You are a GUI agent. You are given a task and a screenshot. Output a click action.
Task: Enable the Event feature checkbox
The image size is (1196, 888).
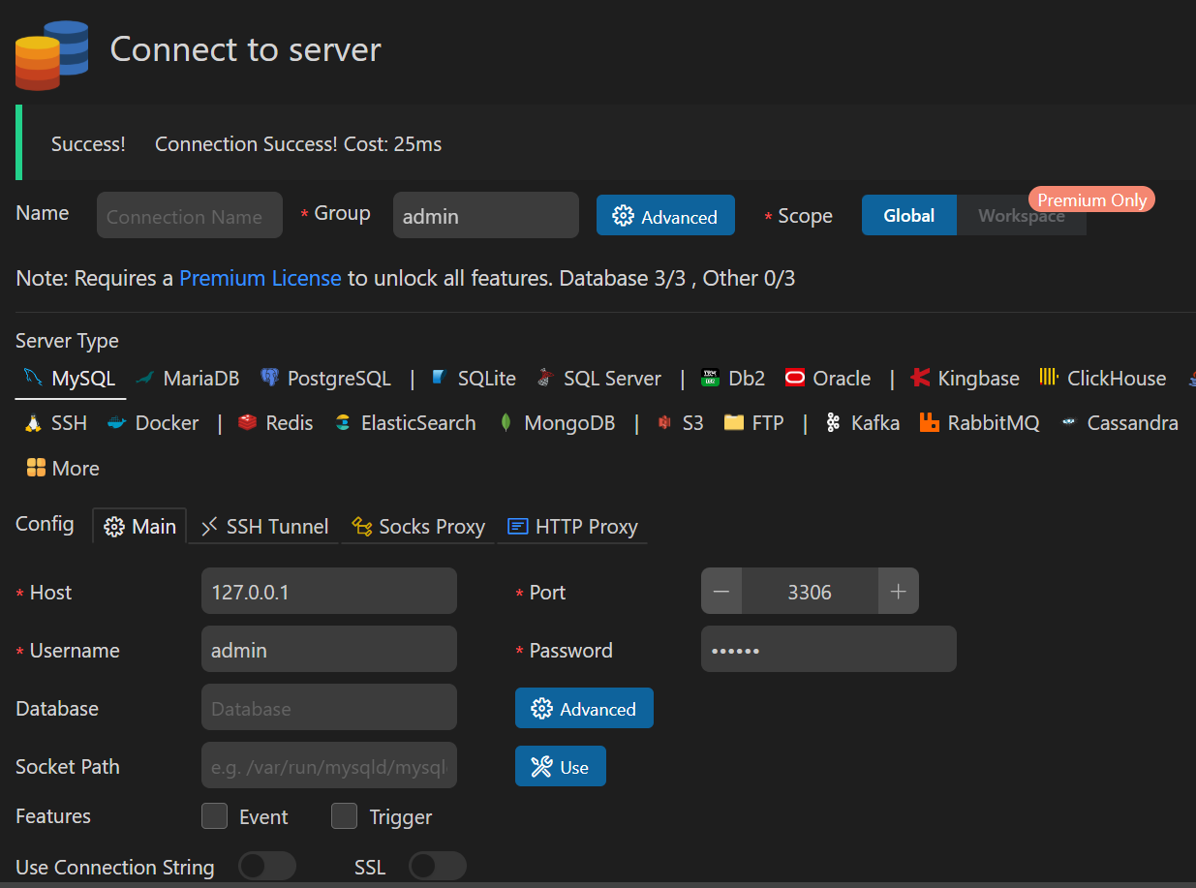point(214,816)
